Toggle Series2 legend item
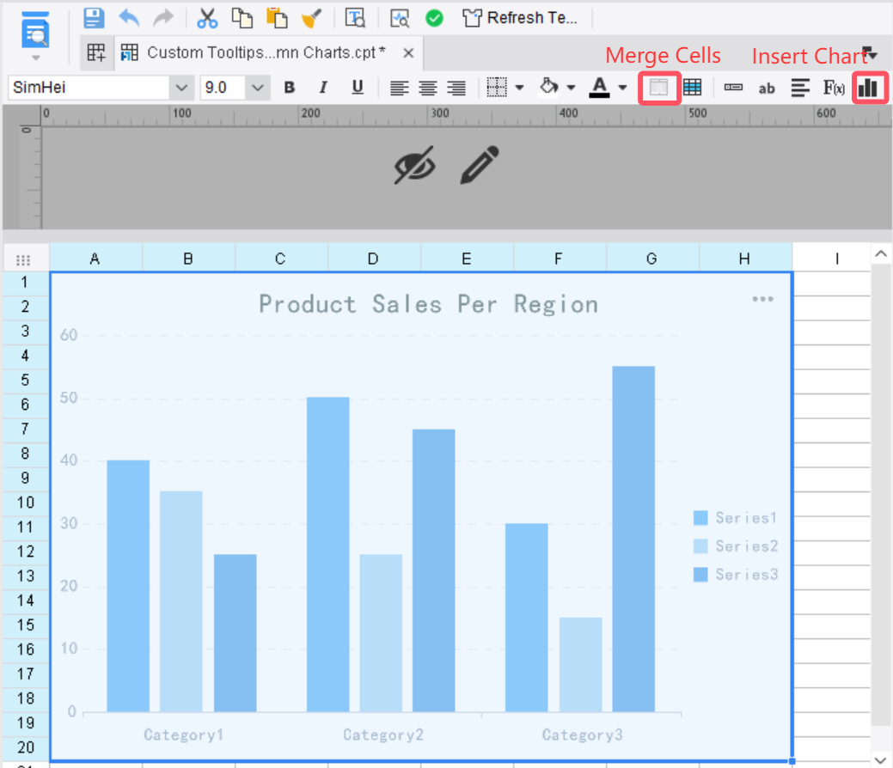 click(x=735, y=546)
